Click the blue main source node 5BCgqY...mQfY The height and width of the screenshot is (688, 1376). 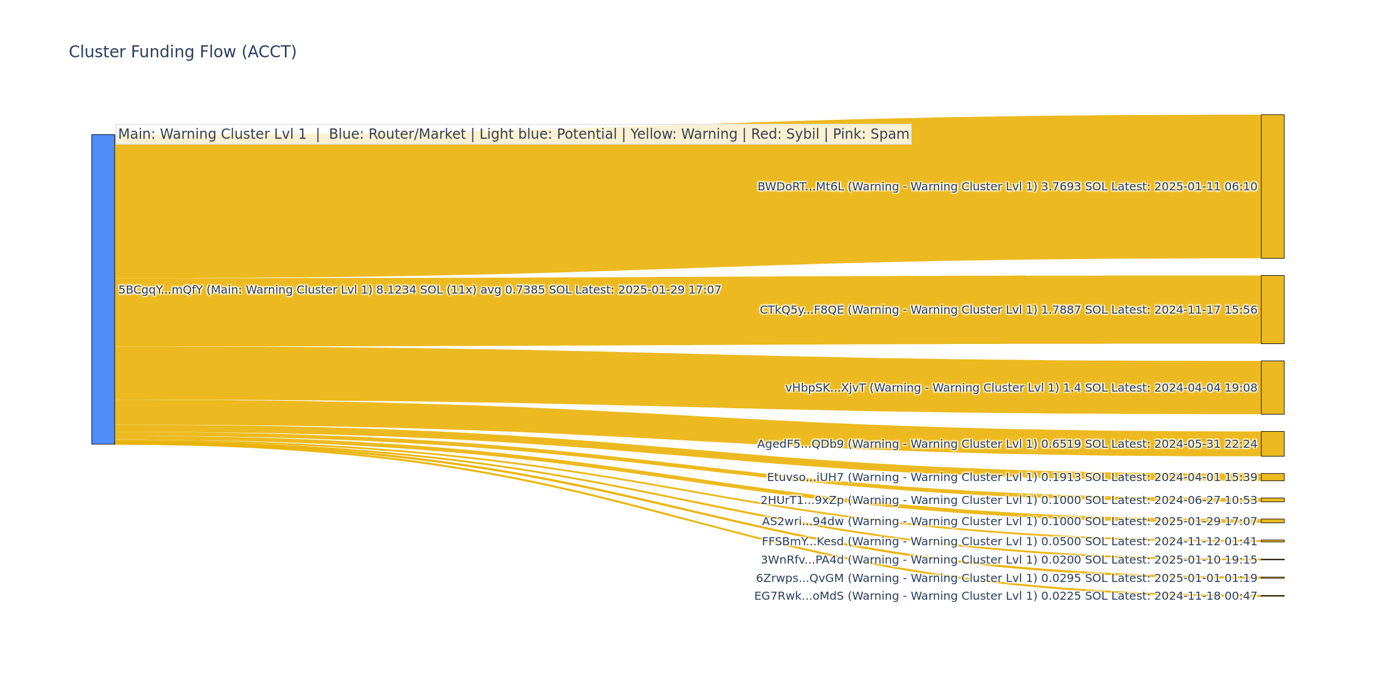point(103,289)
